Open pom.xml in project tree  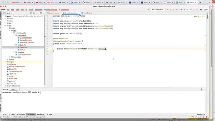point(12,81)
